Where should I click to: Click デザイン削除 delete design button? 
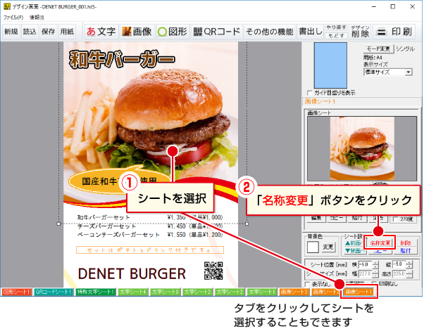click(x=360, y=32)
